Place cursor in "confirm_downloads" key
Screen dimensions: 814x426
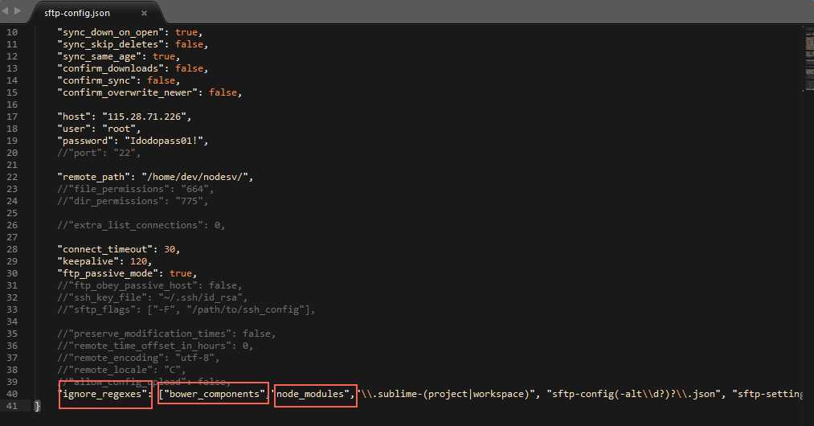111,68
